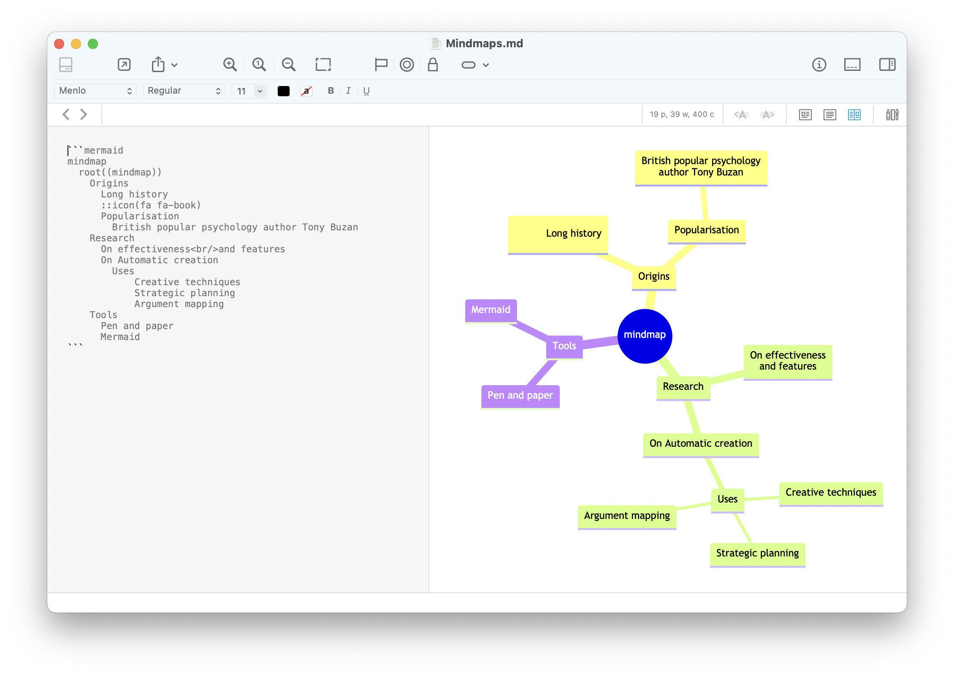This screenshot has height=675, width=954.
Task: Click the zoom out magnifier icon
Action: click(289, 64)
